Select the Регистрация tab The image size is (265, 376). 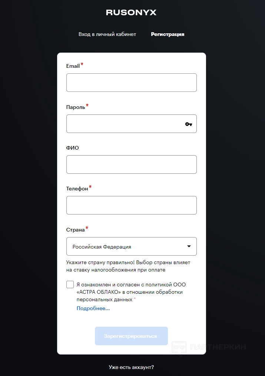tap(168, 34)
